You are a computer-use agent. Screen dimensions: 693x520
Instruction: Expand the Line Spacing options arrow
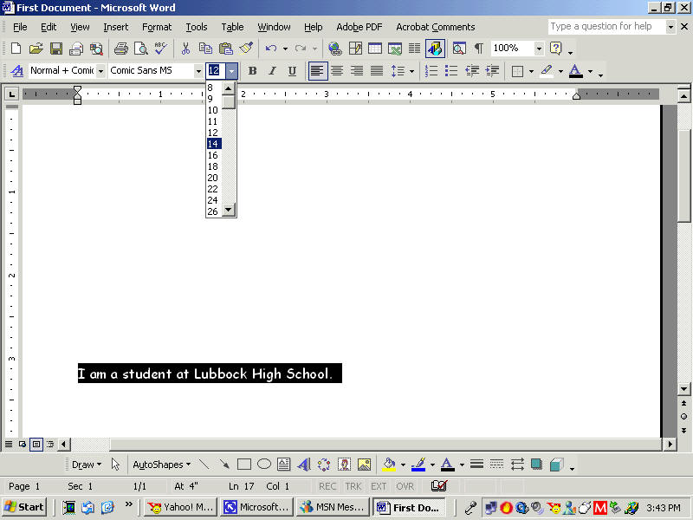pos(412,71)
